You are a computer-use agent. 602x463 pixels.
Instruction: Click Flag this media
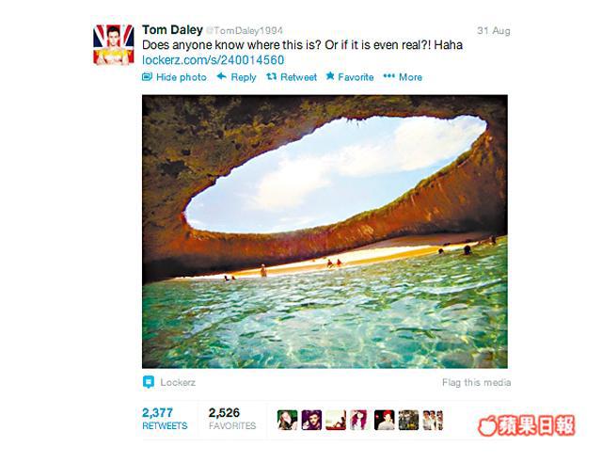click(477, 382)
